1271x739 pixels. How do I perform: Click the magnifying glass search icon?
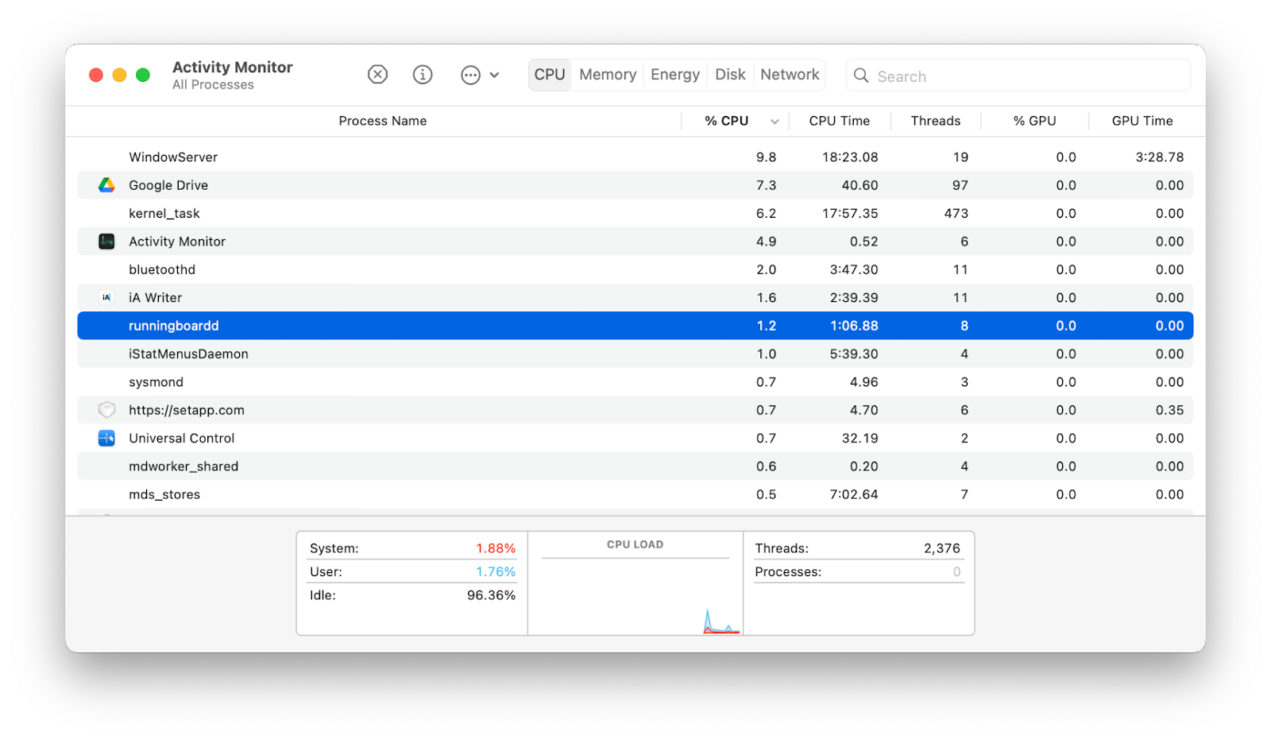pos(861,75)
